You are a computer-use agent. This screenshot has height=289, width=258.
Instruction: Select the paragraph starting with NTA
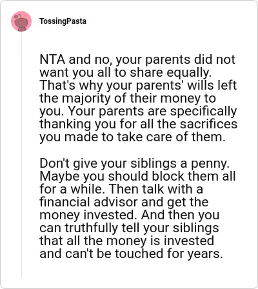[x=139, y=98]
